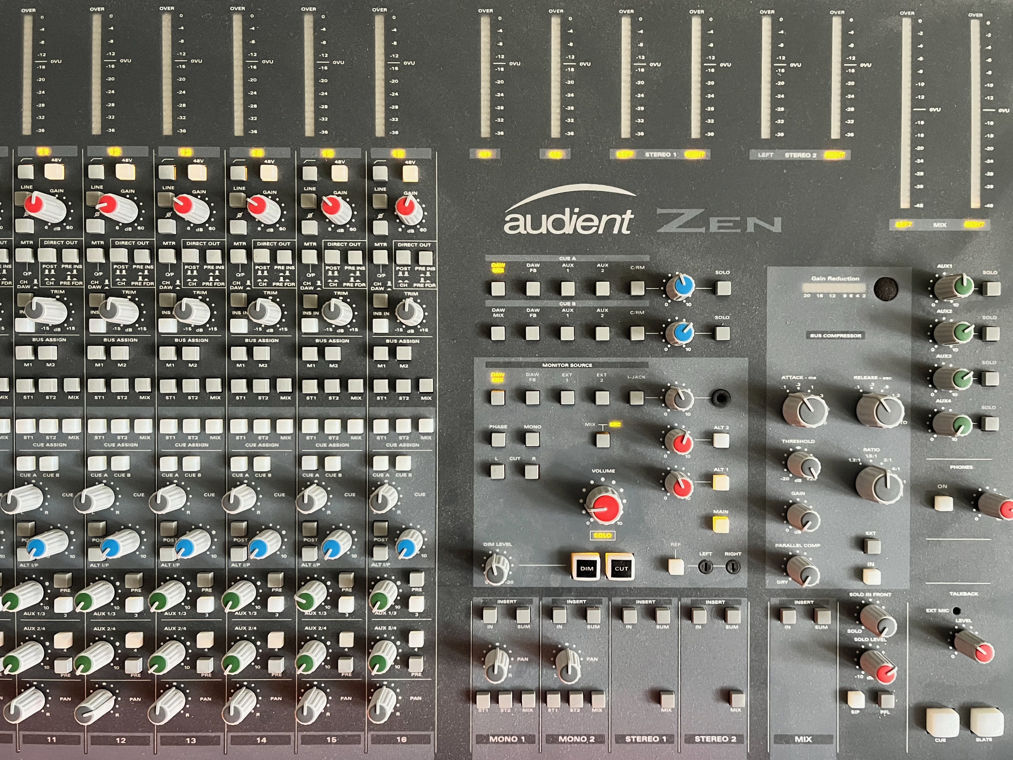The height and width of the screenshot is (760, 1013).
Task: Click the SIP solo mode button
Action: pyautogui.click(x=856, y=700)
